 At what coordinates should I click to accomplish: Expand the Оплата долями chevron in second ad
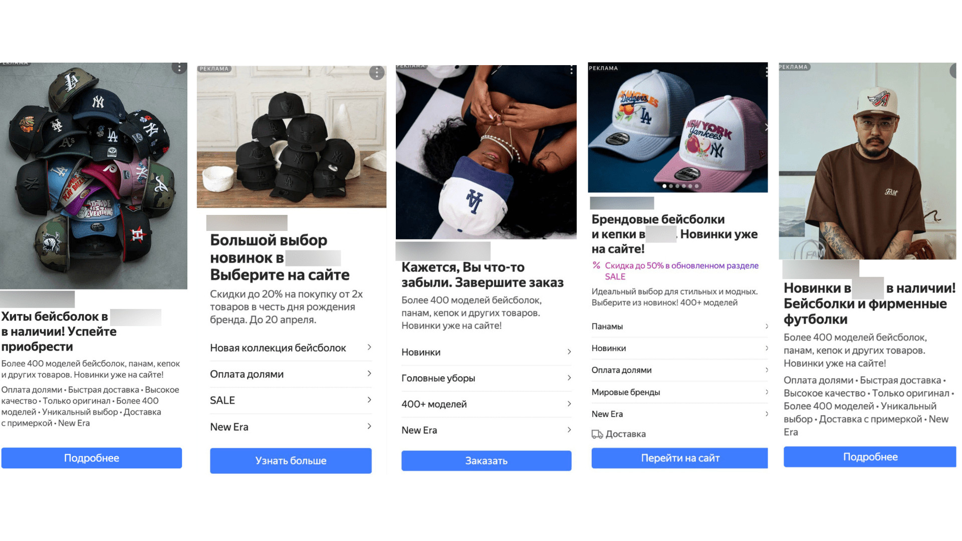369,374
